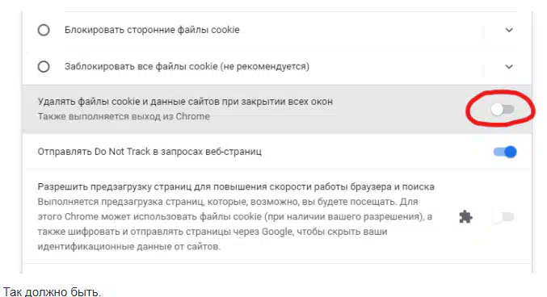Expand the 'Заблокировать все файлы cookie' chevron

[x=509, y=66]
